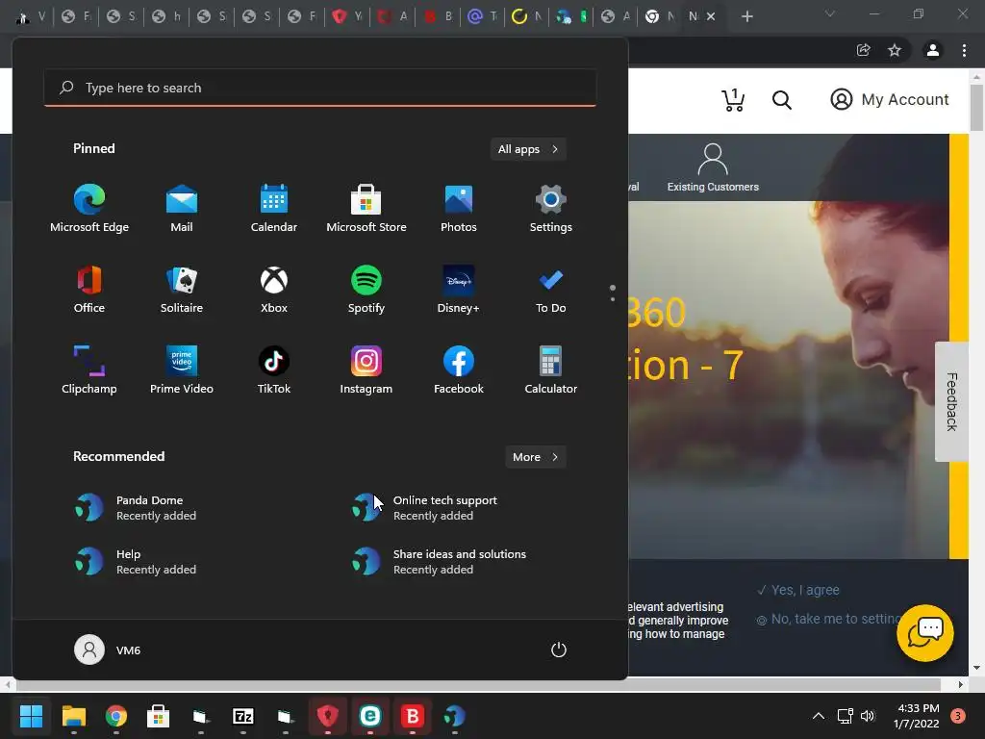Open a new Chrome tab
The image size is (985, 739).
[746, 17]
